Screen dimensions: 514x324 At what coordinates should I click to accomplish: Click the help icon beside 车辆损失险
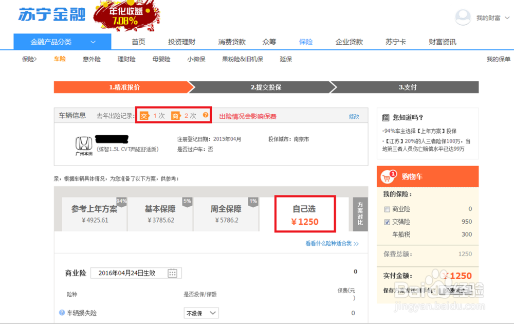click(62, 313)
